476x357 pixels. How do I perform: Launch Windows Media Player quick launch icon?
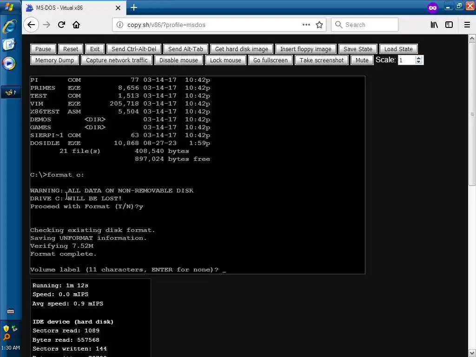pyautogui.click(x=9, y=63)
